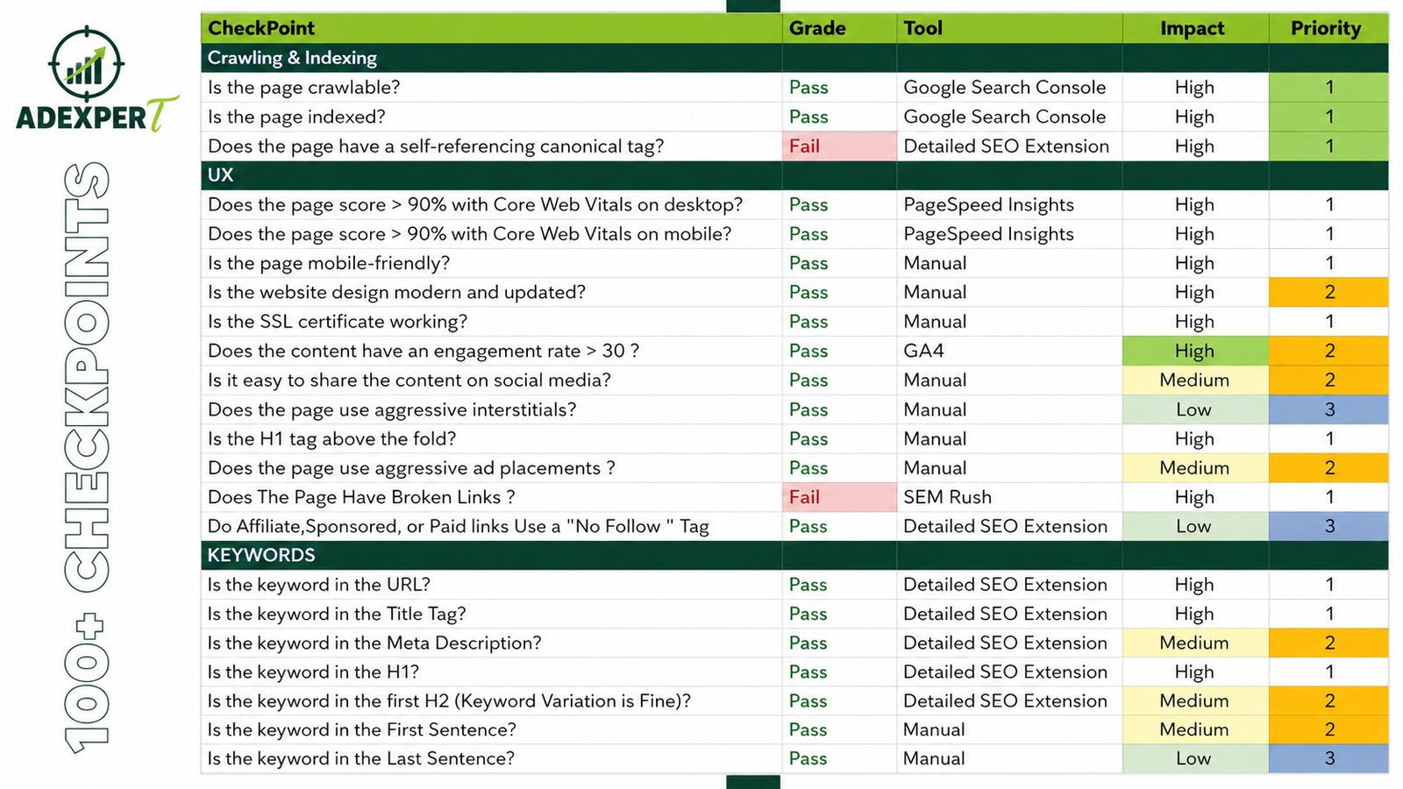Viewport: 1403px width, 789px height.
Task: Click 'Is the SSL certificate working?' row
Action: [x=794, y=322]
